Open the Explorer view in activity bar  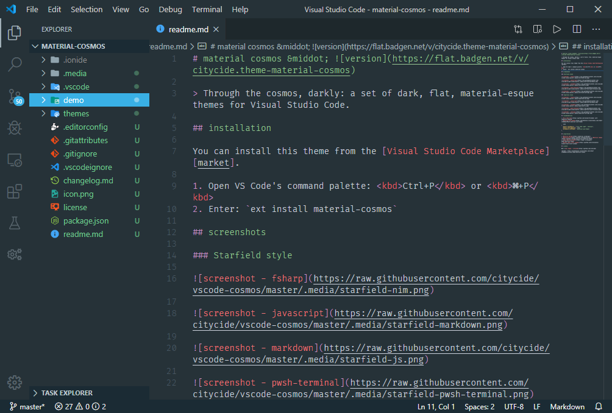point(15,33)
